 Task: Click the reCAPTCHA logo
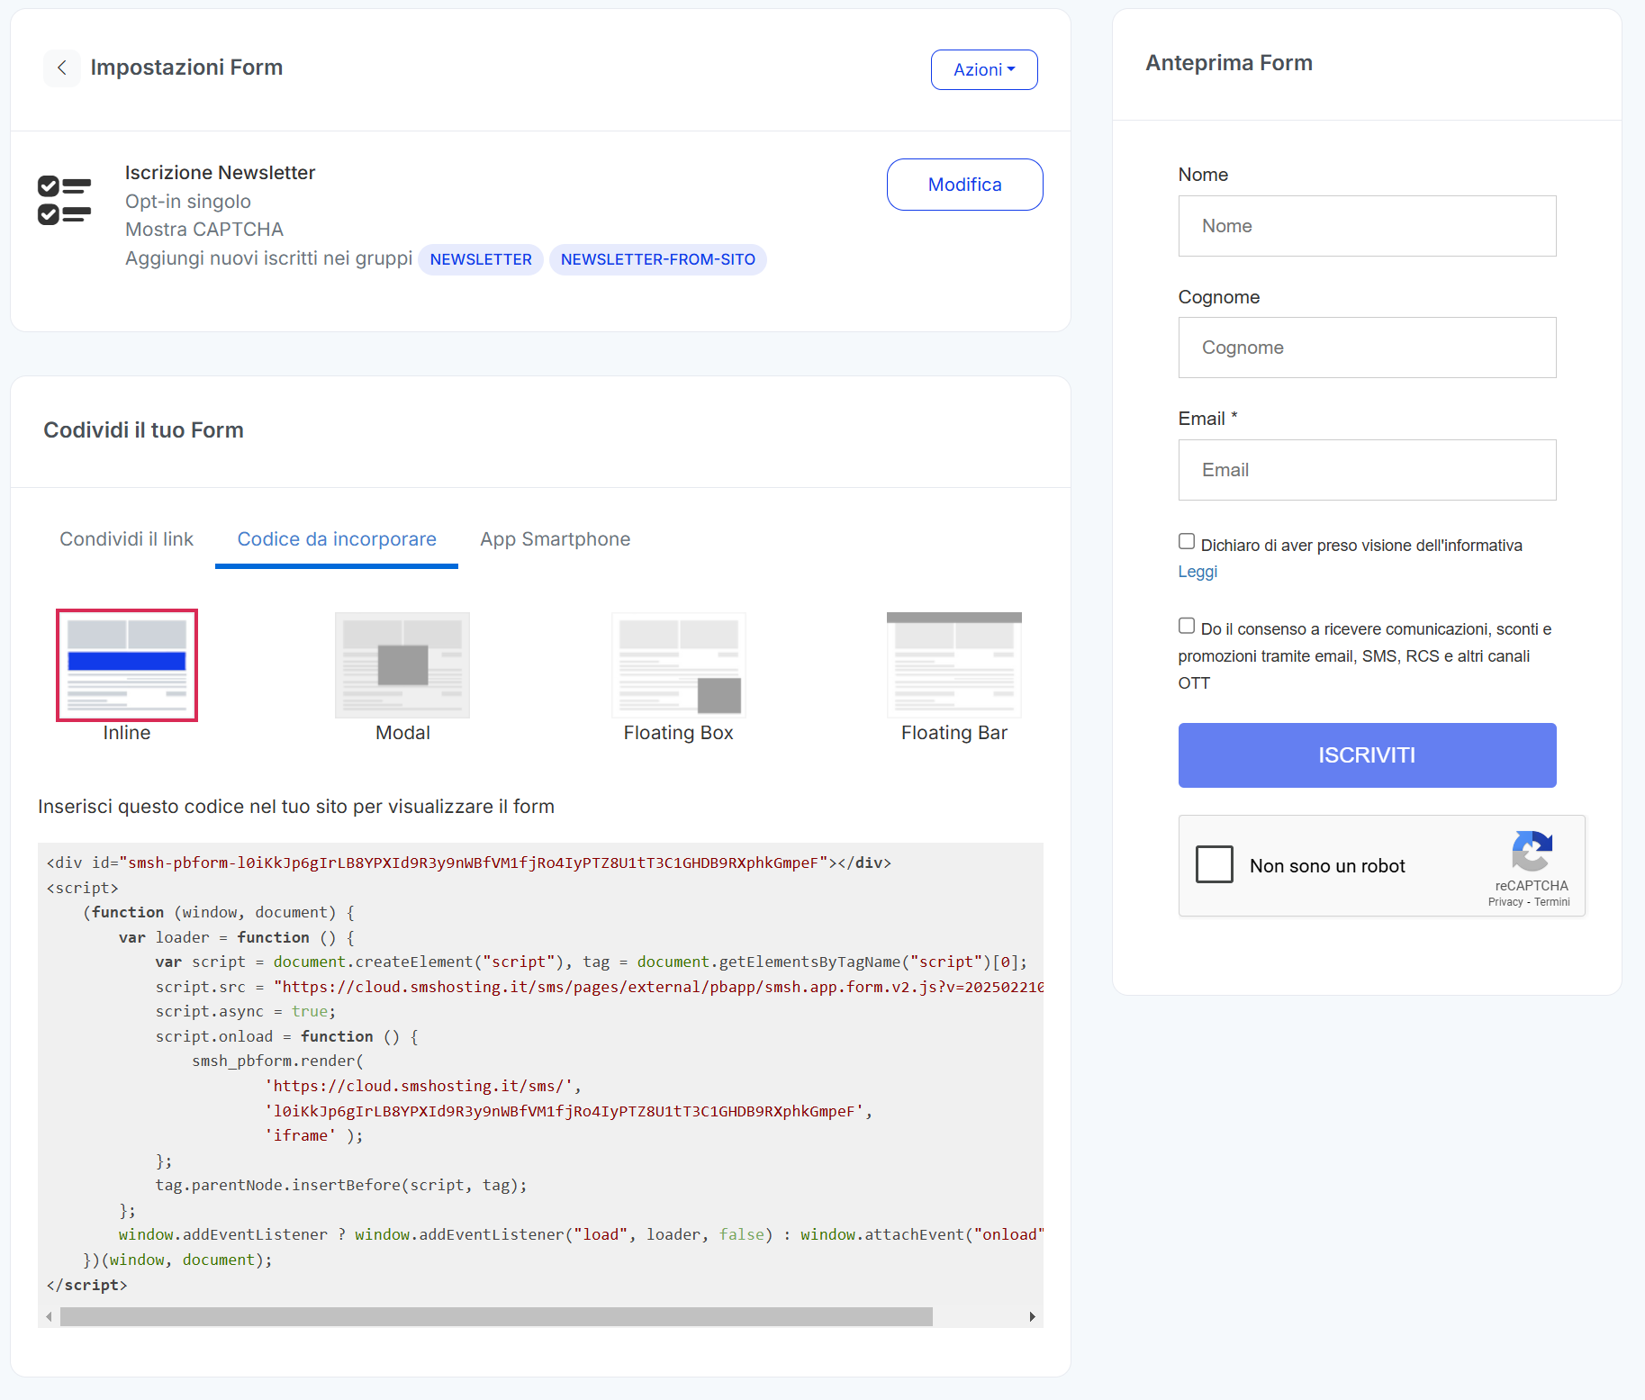point(1532,852)
